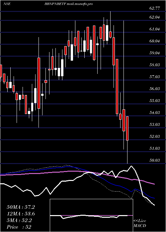The image size is (166, 232).
Task: Click the 50MA : 57.2 readout
Action: pos(21,207)
